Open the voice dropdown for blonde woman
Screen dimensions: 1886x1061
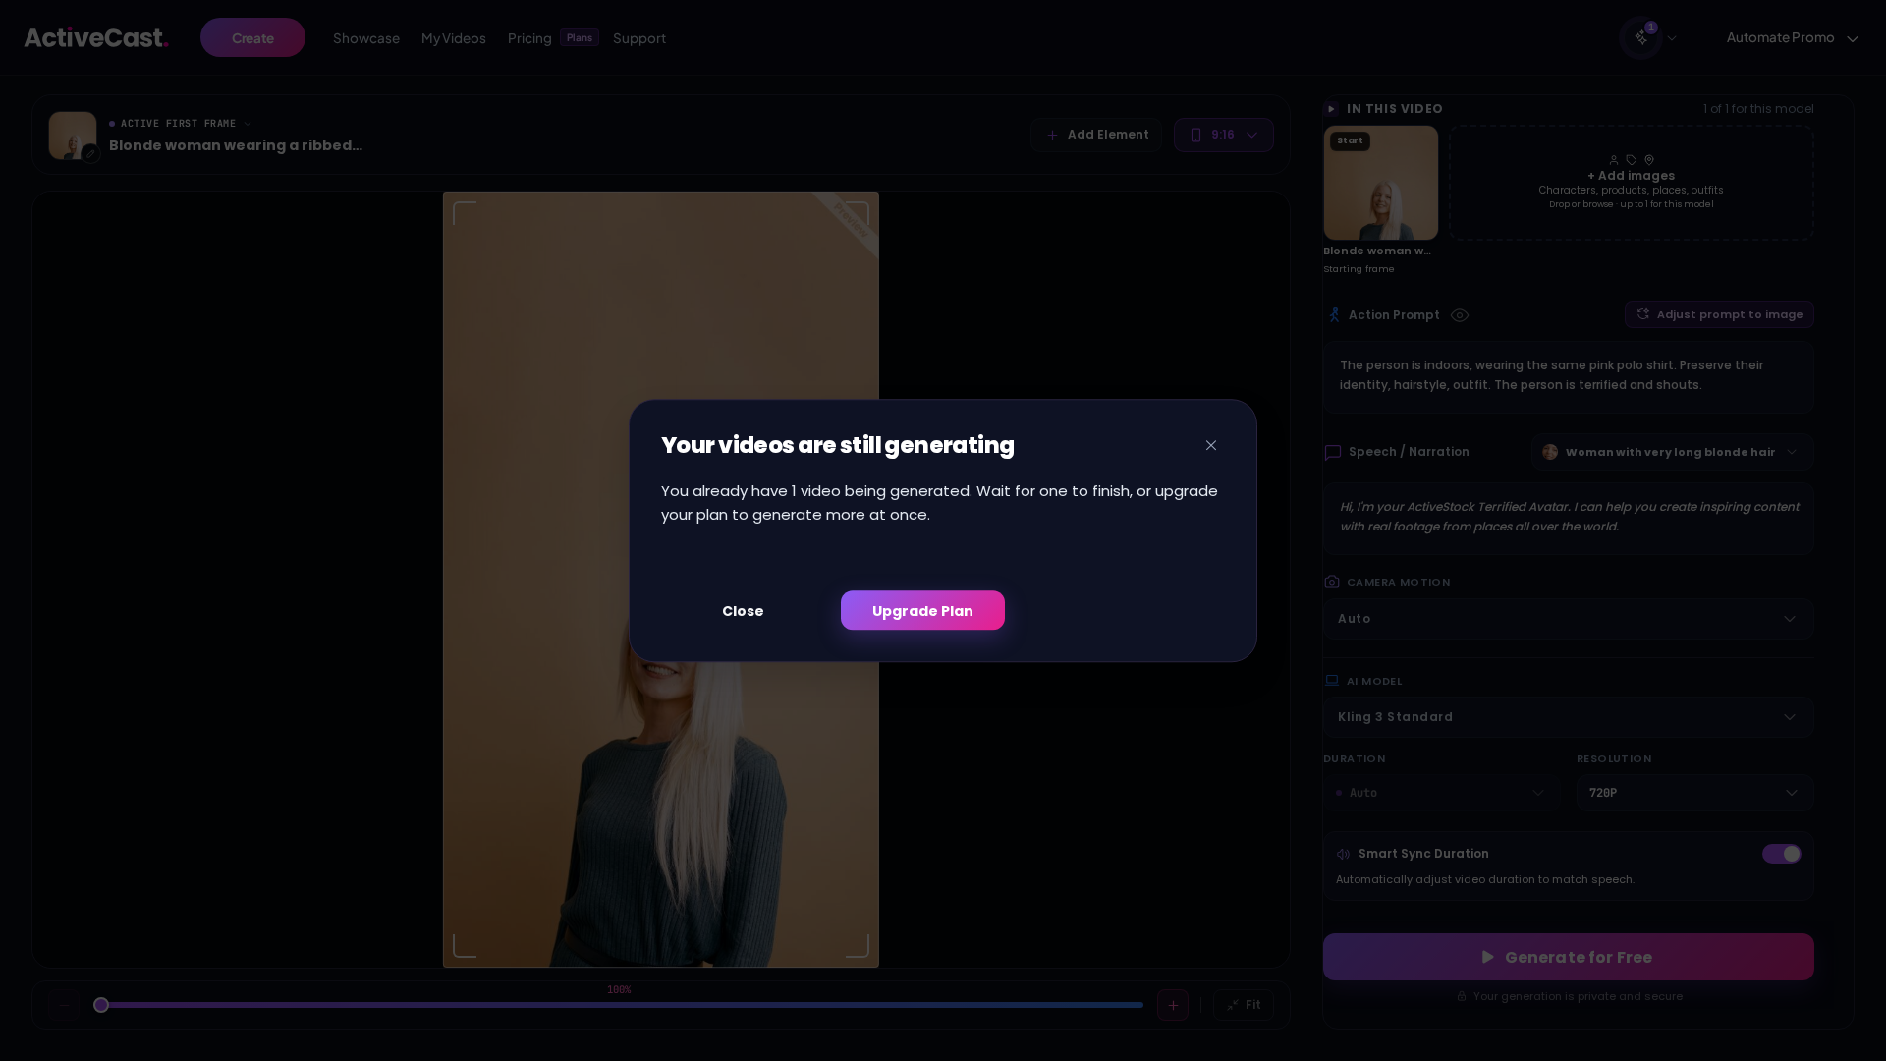1672,452
